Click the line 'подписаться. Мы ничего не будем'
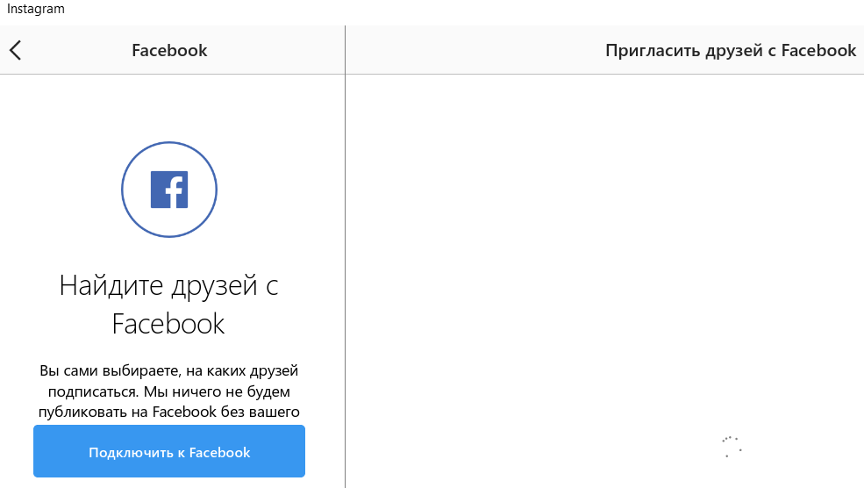This screenshot has width=864, height=488. (x=169, y=391)
